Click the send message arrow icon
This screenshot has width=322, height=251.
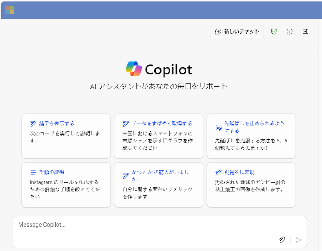[298, 240]
